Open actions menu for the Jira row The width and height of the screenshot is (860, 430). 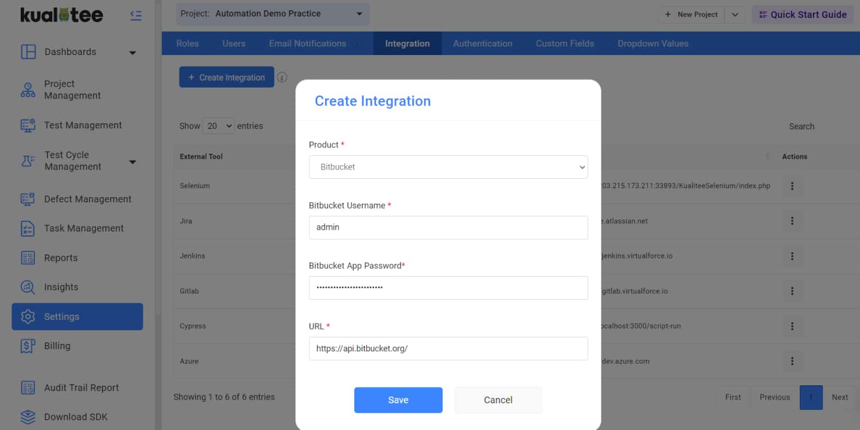(792, 221)
